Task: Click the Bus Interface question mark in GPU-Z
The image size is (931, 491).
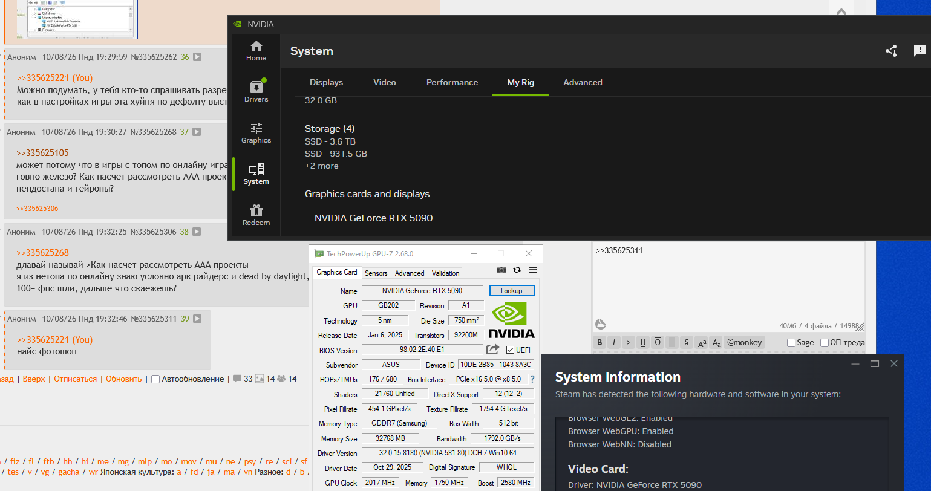Action: (532, 379)
